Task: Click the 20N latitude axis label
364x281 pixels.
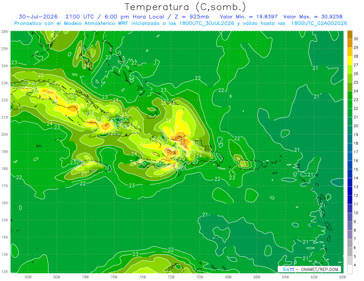Action: click(x=5, y=134)
